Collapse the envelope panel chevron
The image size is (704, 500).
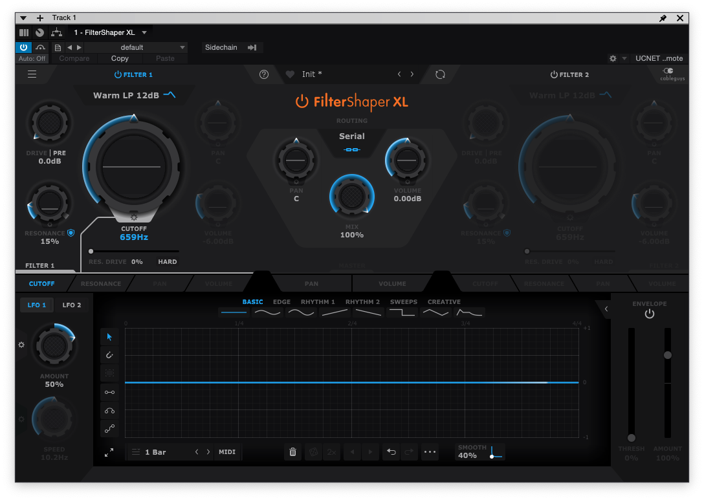[606, 309]
